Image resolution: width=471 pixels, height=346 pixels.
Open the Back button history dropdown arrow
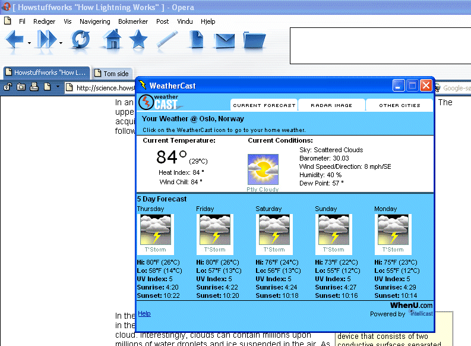pyautogui.click(x=29, y=43)
